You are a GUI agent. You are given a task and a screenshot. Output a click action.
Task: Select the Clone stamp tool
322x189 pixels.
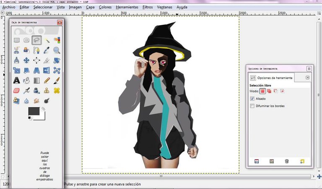[x=47, y=90]
